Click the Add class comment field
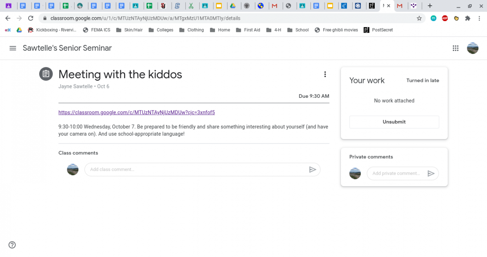 coord(196,170)
